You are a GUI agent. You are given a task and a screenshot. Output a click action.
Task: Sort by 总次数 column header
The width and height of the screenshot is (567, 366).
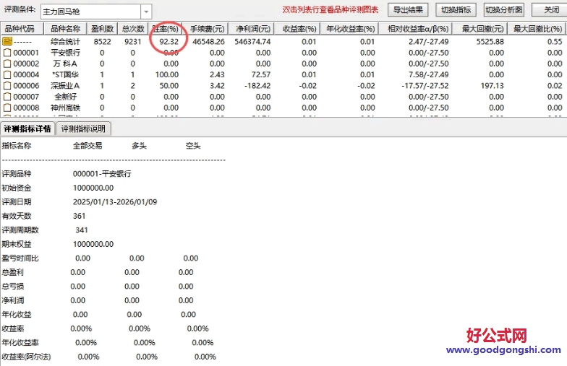tap(133, 29)
